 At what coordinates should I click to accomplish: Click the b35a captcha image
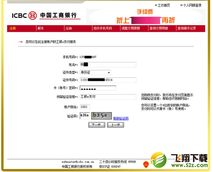[x=101, y=116]
